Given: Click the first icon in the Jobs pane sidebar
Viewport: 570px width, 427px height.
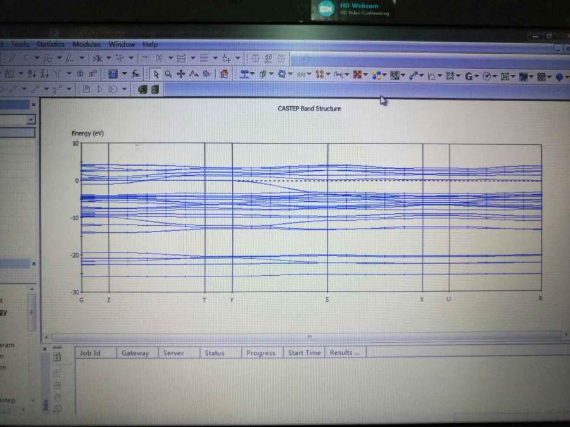Looking at the screenshot, I should coord(57,357).
